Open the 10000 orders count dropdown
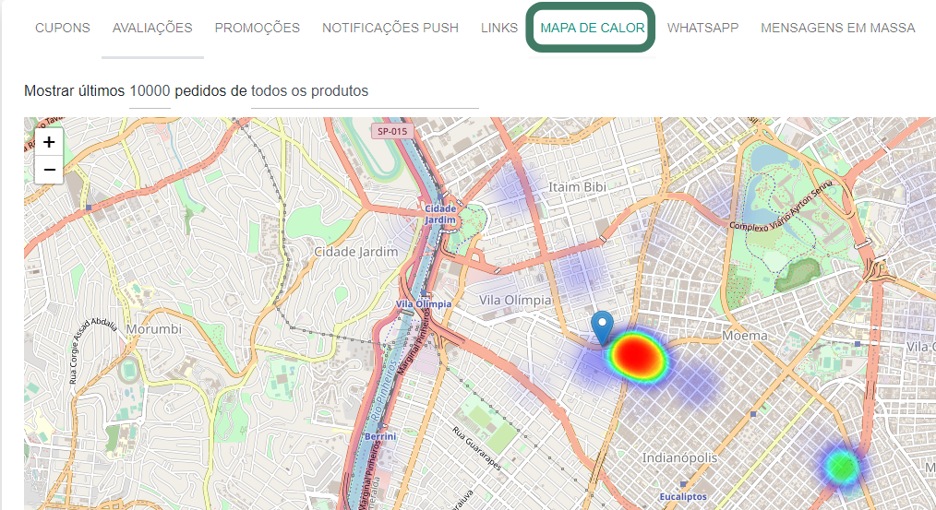The height and width of the screenshot is (510, 936). click(150, 90)
